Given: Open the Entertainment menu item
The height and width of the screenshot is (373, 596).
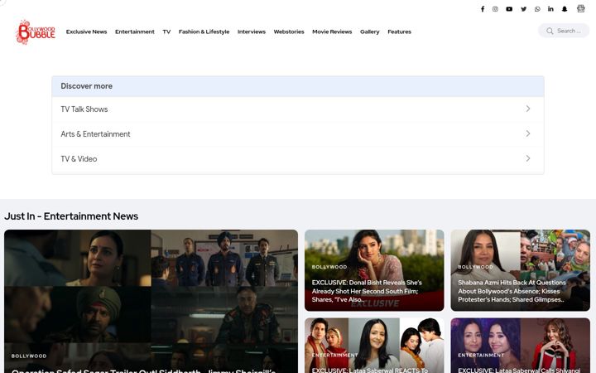Looking at the screenshot, I should pos(135,31).
